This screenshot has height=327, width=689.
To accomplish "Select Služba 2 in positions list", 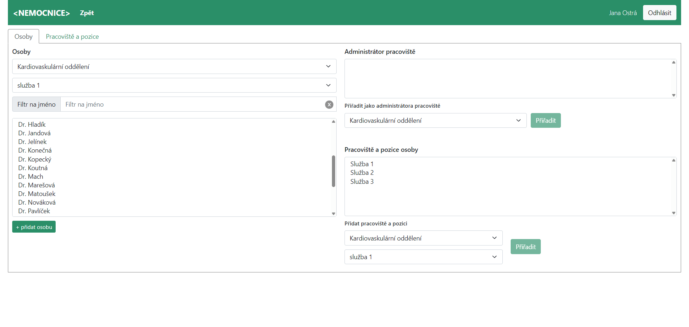I will coord(362,173).
